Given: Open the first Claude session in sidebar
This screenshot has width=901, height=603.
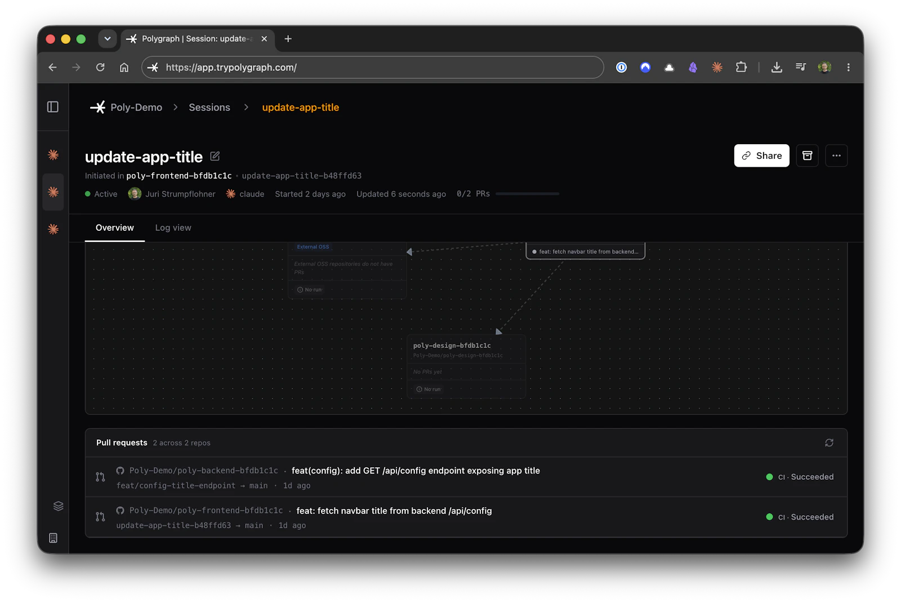Looking at the screenshot, I should pyautogui.click(x=53, y=155).
